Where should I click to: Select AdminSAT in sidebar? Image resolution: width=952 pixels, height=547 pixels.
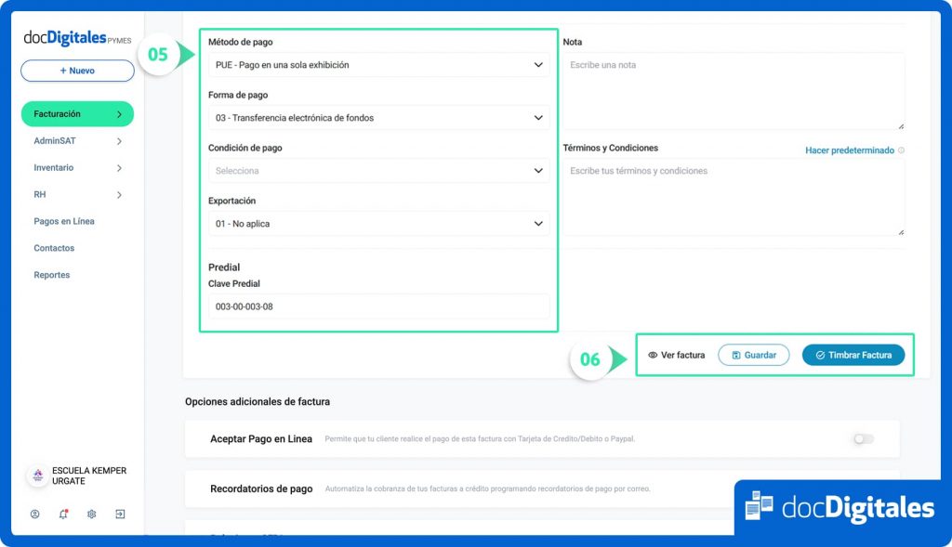[x=55, y=140]
